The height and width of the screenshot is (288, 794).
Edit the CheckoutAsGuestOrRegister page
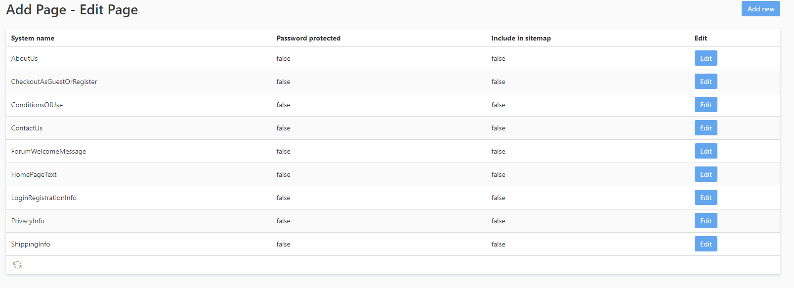706,82
